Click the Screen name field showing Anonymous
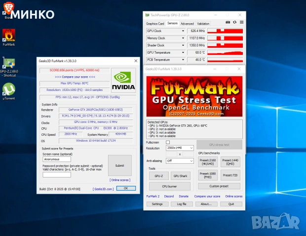The width and height of the screenshot is (306, 236). click(x=57, y=159)
